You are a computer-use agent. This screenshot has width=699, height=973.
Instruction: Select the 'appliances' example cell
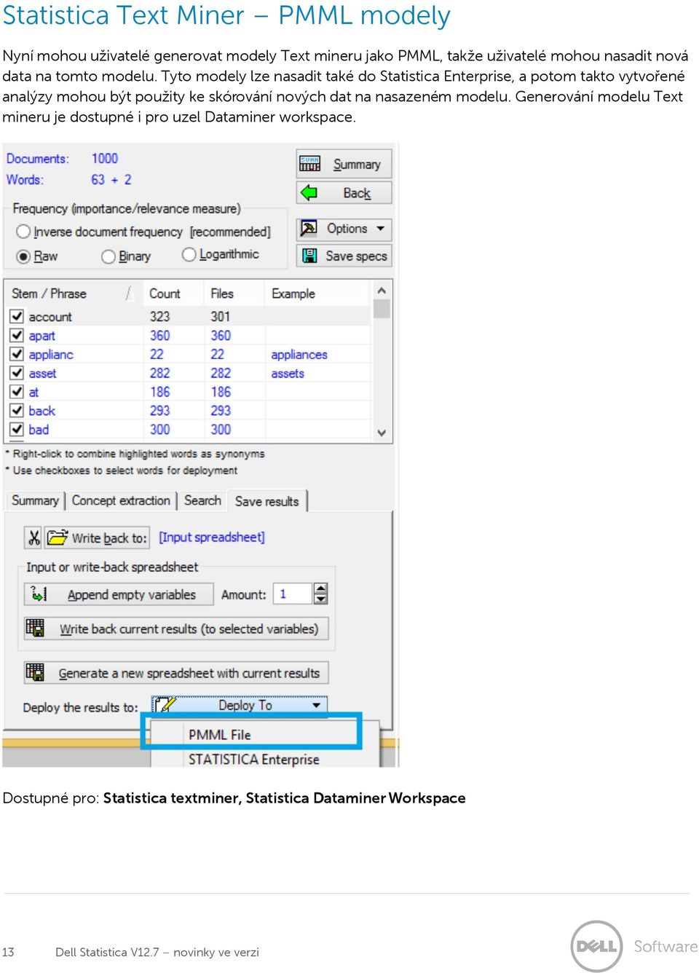click(x=299, y=355)
